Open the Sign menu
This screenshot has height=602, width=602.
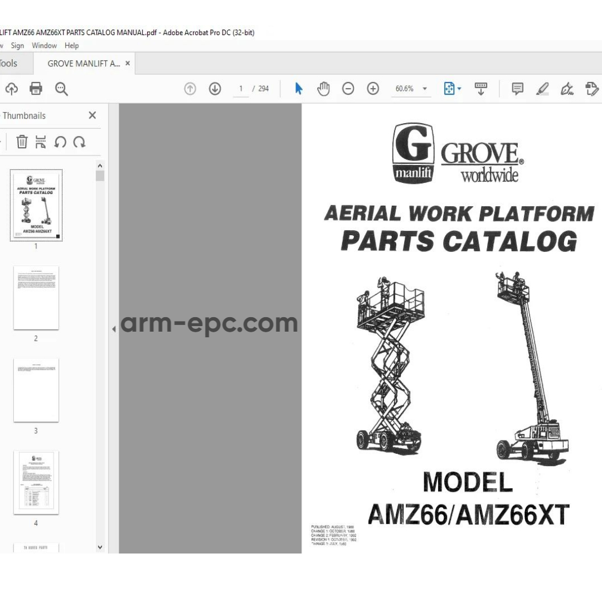pos(17,45)
